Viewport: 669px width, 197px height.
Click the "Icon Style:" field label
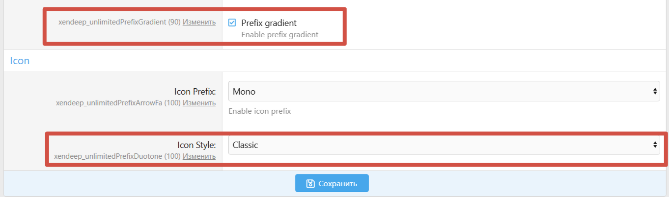196,145
